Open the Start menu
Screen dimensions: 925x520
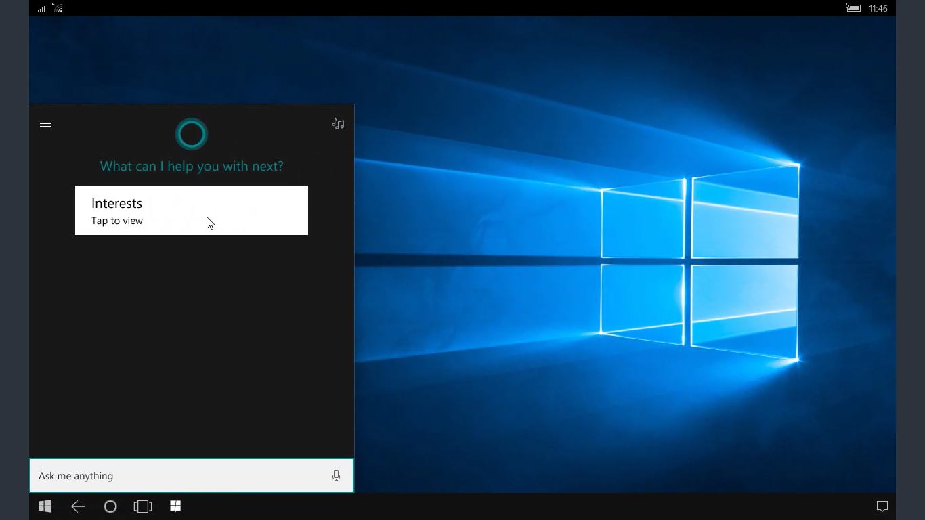pos(45,506)
